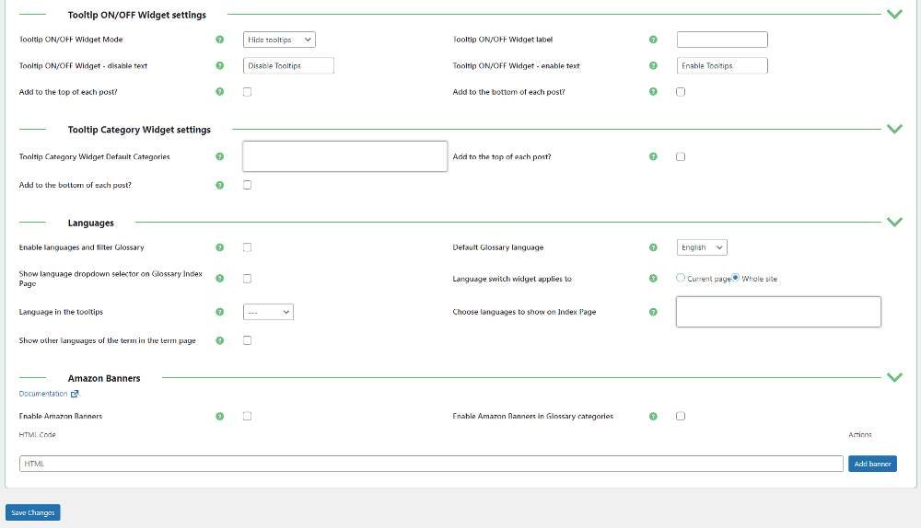921x528 pixels.
Task: Click into the HTML code input field
Action: (431, 464)
